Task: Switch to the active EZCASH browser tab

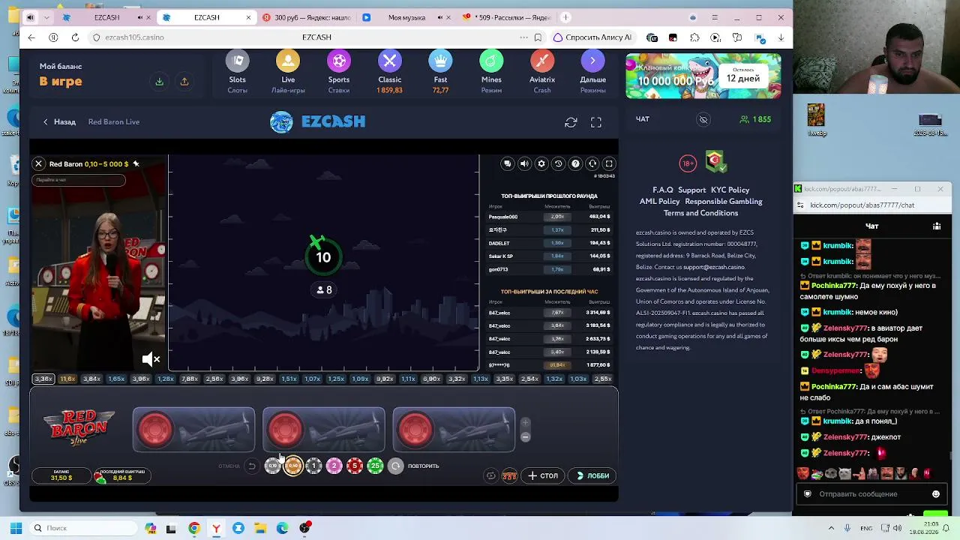Action: coord(206,17)
